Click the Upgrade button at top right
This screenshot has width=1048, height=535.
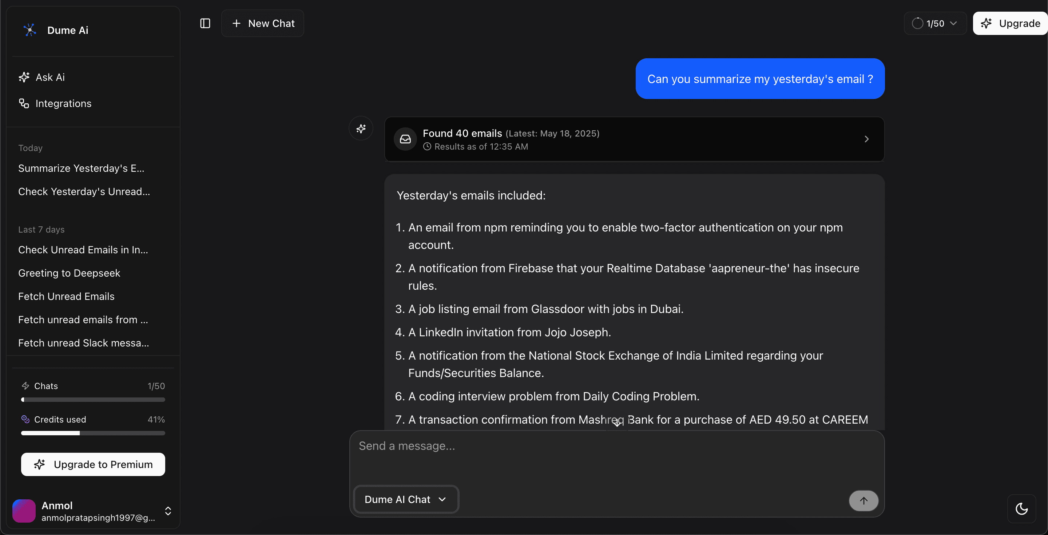(x=1010, y=24)
